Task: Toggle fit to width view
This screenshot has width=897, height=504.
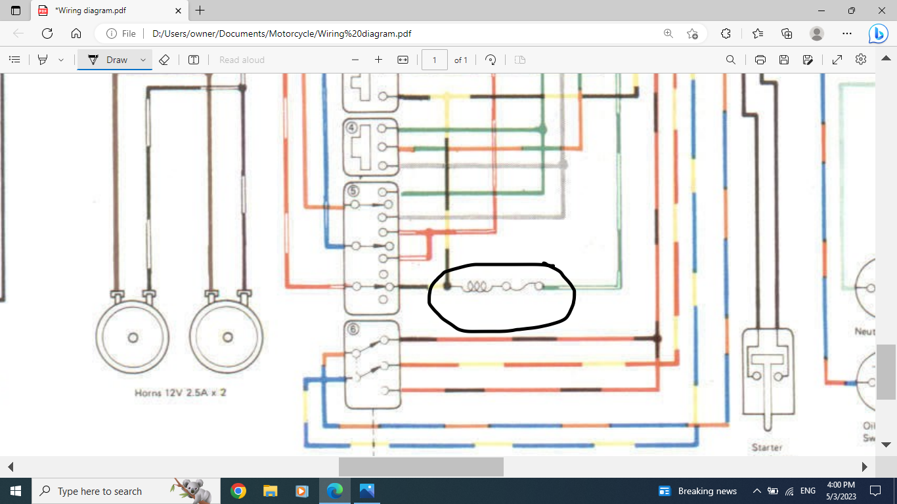Action: pyautogui.click(x=403, y=60)
